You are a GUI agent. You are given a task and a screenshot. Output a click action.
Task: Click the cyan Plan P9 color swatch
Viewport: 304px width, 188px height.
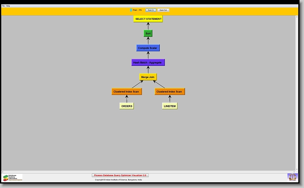coord(131,10)
